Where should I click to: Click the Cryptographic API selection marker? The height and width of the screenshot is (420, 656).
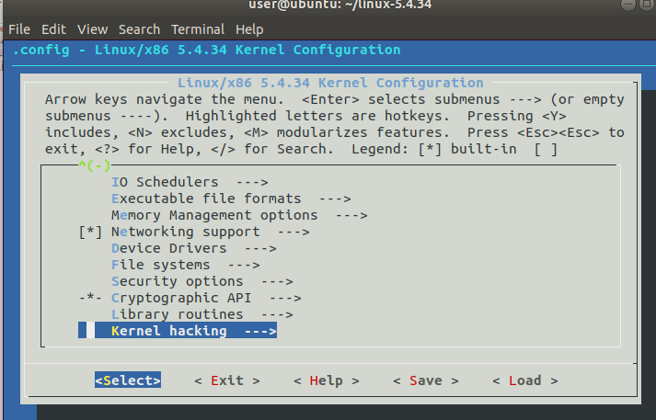point(90,298)
